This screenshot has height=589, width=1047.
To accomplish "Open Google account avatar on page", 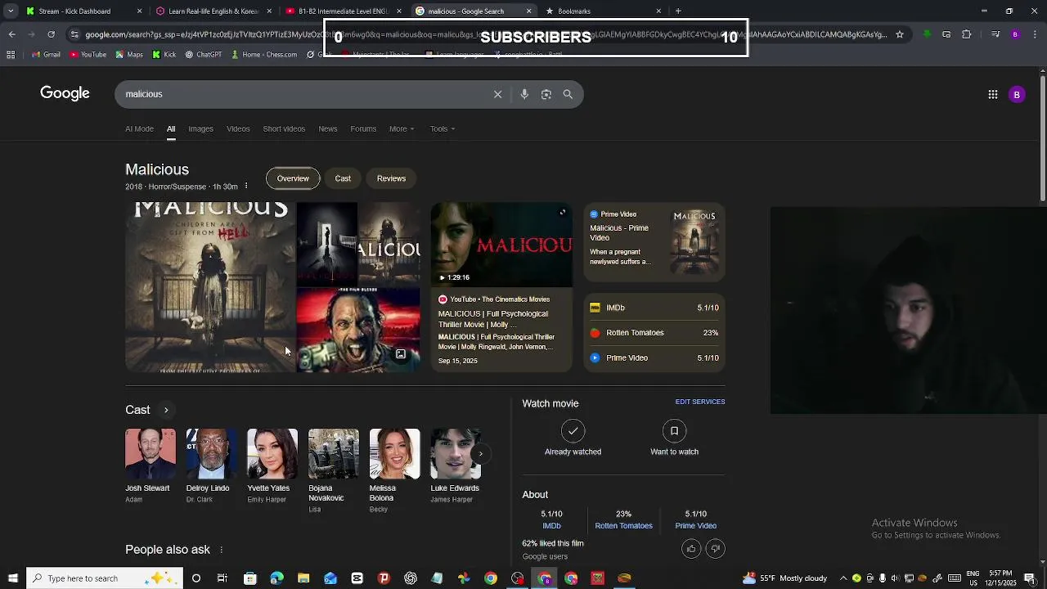I will coord(1017,94).
